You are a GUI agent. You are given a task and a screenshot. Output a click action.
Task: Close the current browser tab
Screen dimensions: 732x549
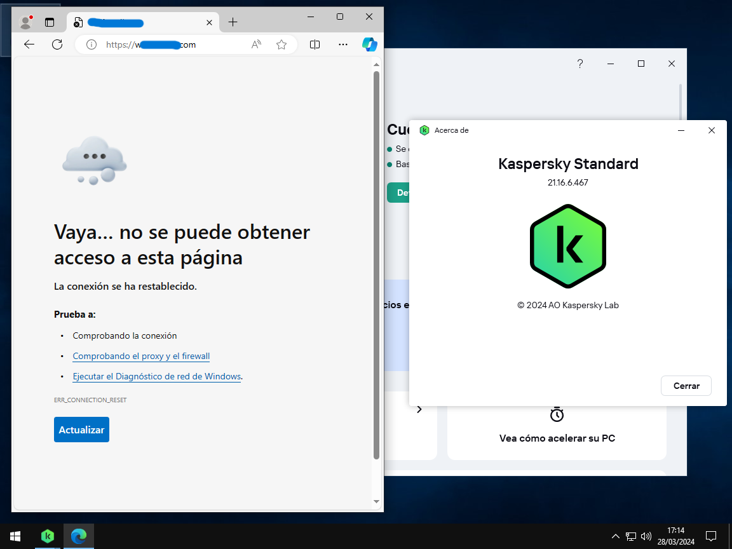tap(210, 22)
